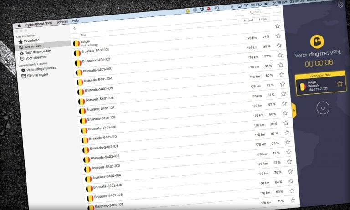Click Belgian flag beside België header row

(77, 44)
